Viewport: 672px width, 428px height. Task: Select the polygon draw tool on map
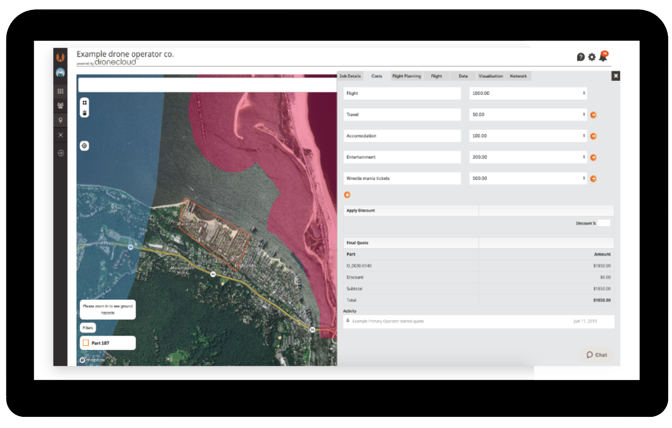tap(85, 103)
